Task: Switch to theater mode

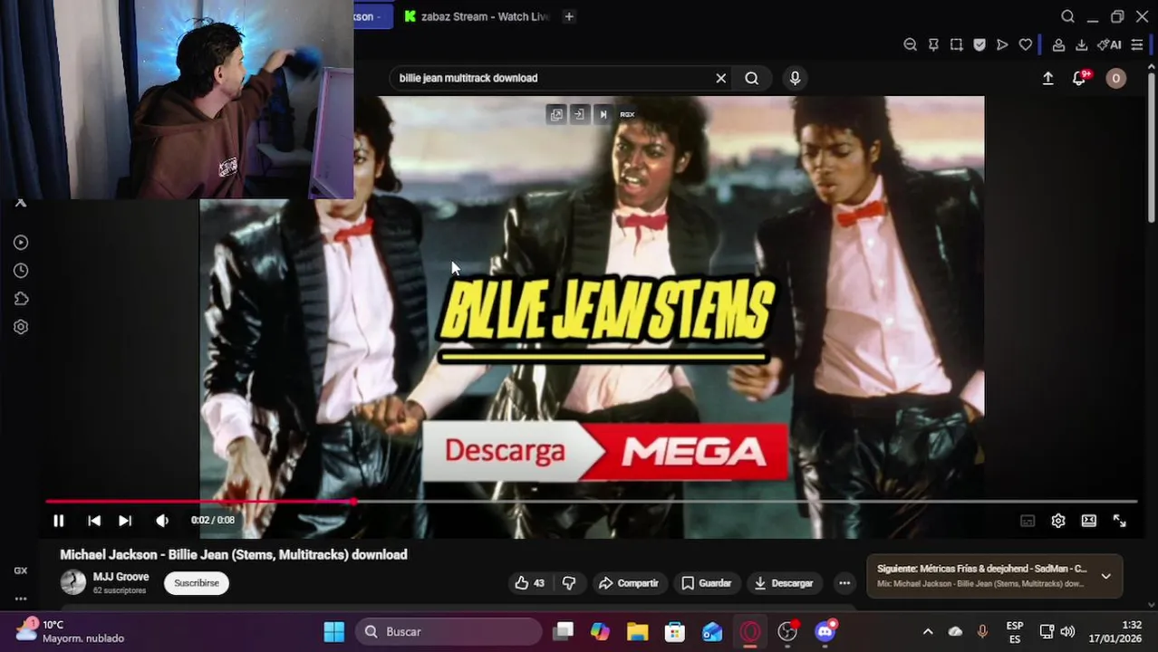Action: 1089,521
